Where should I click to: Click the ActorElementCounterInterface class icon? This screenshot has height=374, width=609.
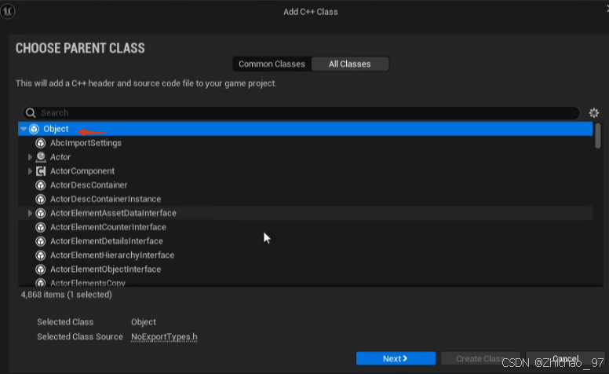tap(41, 227)
